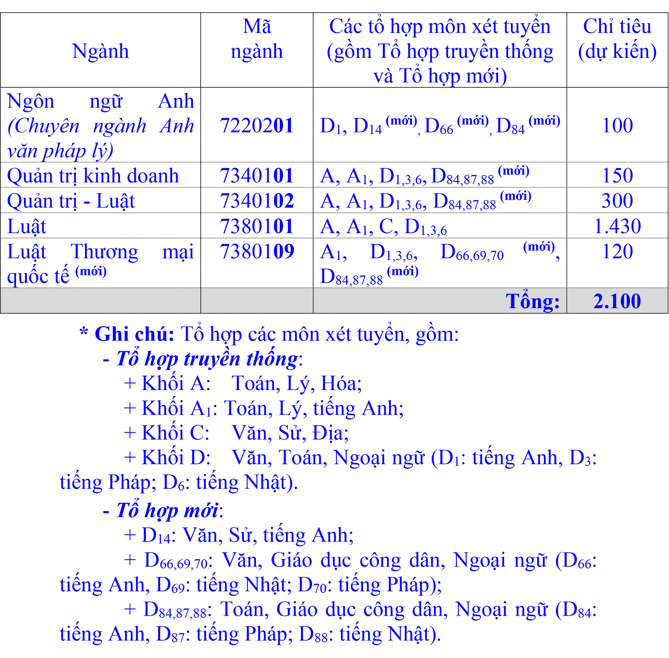The width and height of the screenshot is (669, 658).
Task: Click 'Tổ hợp truyền thống' heading
Action: tap(207, 359)
